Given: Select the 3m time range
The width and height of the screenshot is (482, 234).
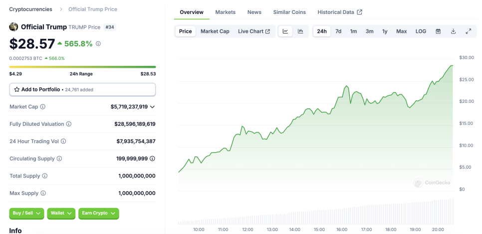Looking at the screenshot, I should click(370, 31).
